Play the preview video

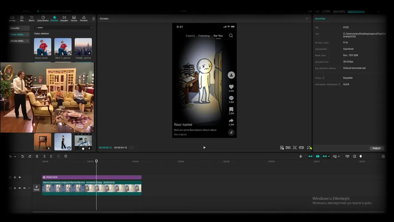pyautogui.click(x=204, y=147)
